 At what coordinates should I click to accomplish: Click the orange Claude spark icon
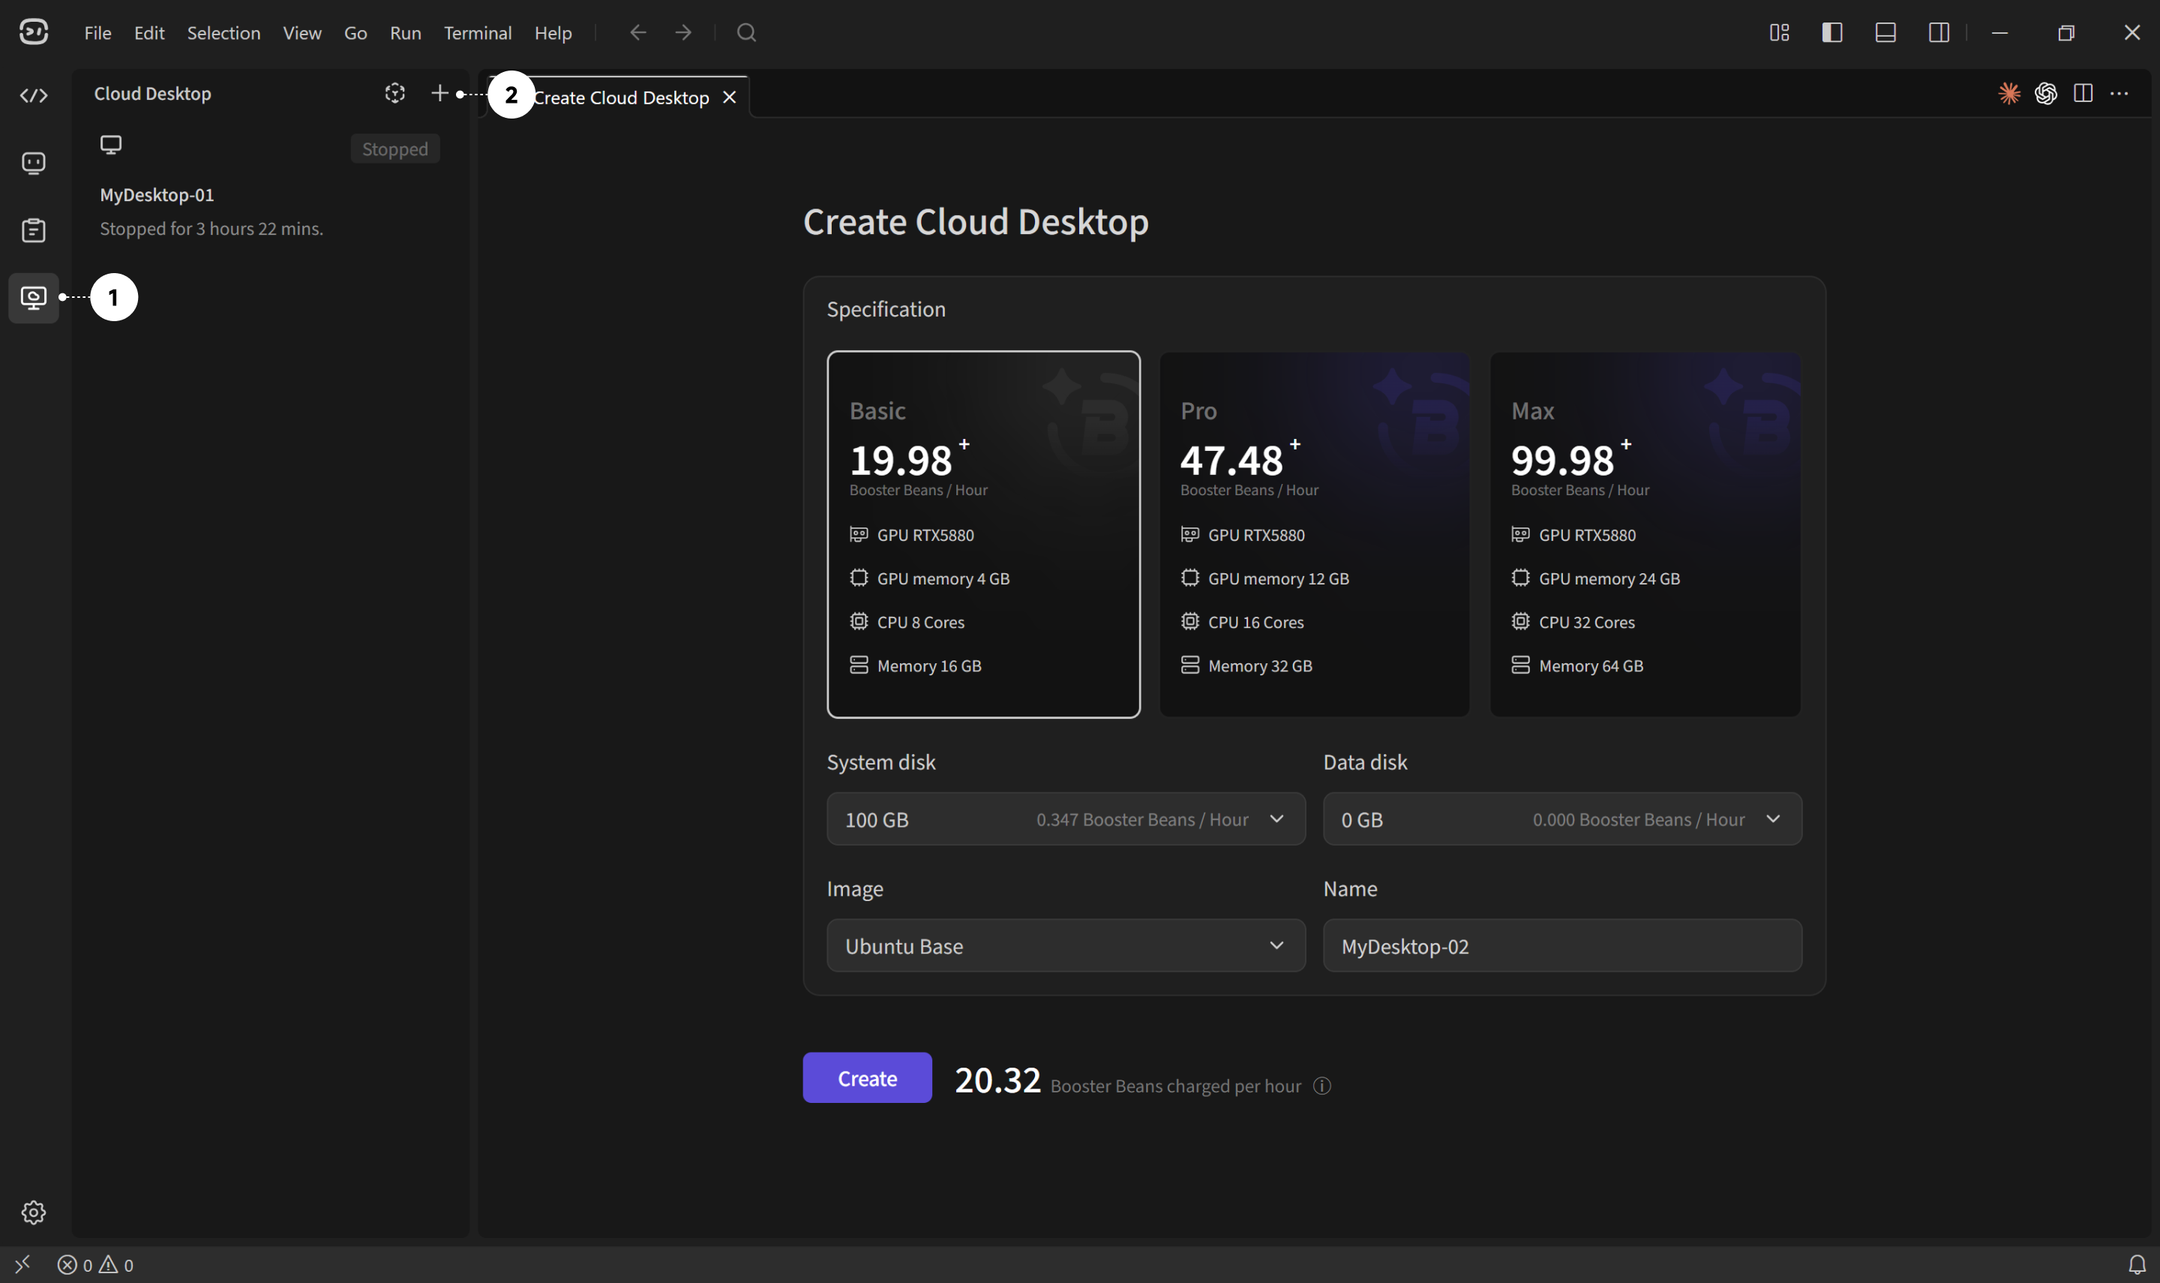[x=2008, y=92]
